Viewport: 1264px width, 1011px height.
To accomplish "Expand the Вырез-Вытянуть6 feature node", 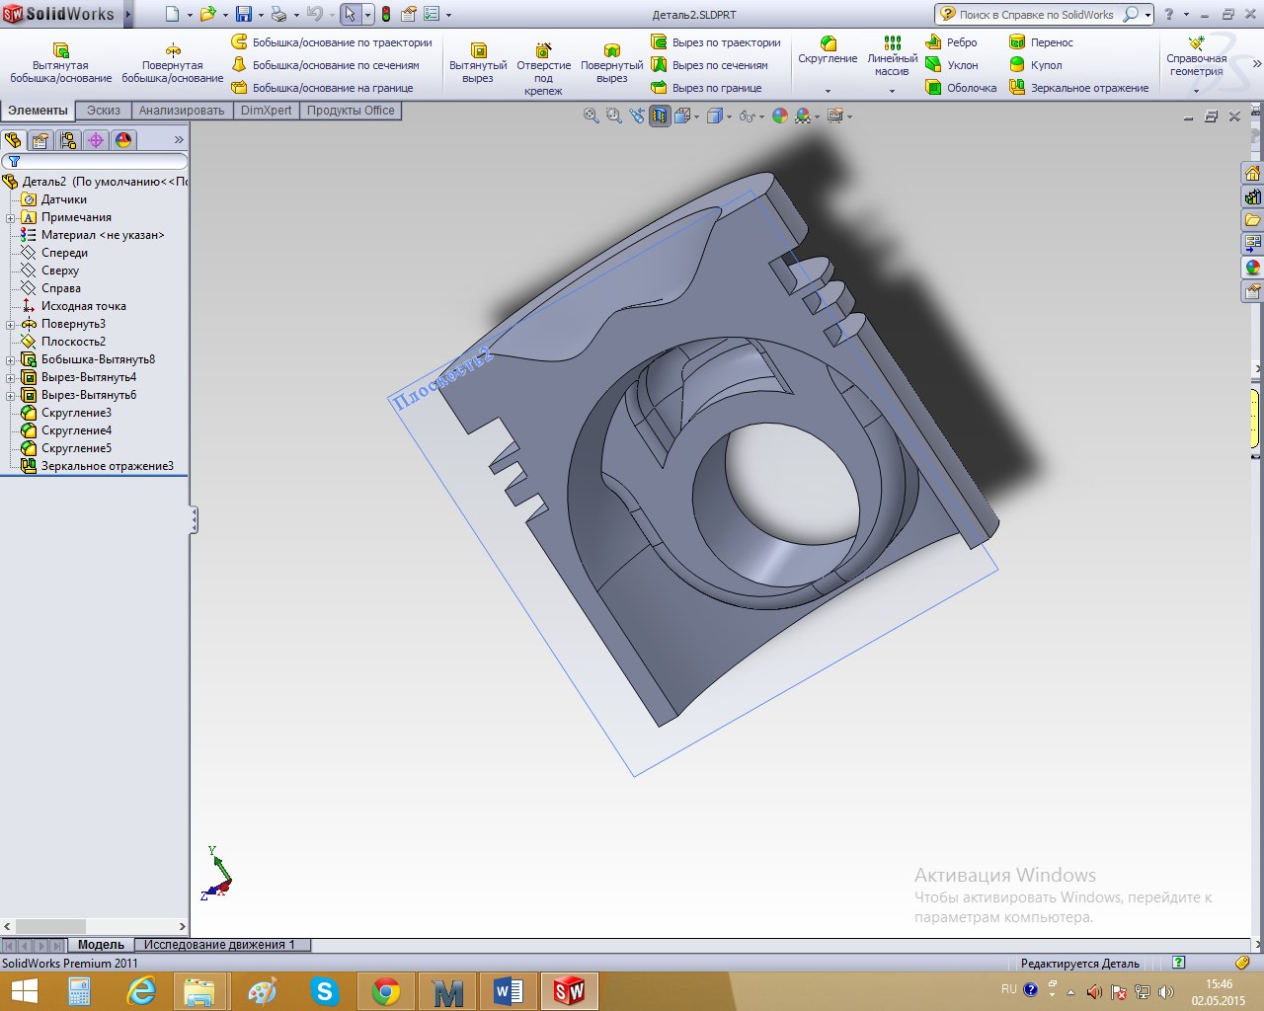I will point(11,395).
